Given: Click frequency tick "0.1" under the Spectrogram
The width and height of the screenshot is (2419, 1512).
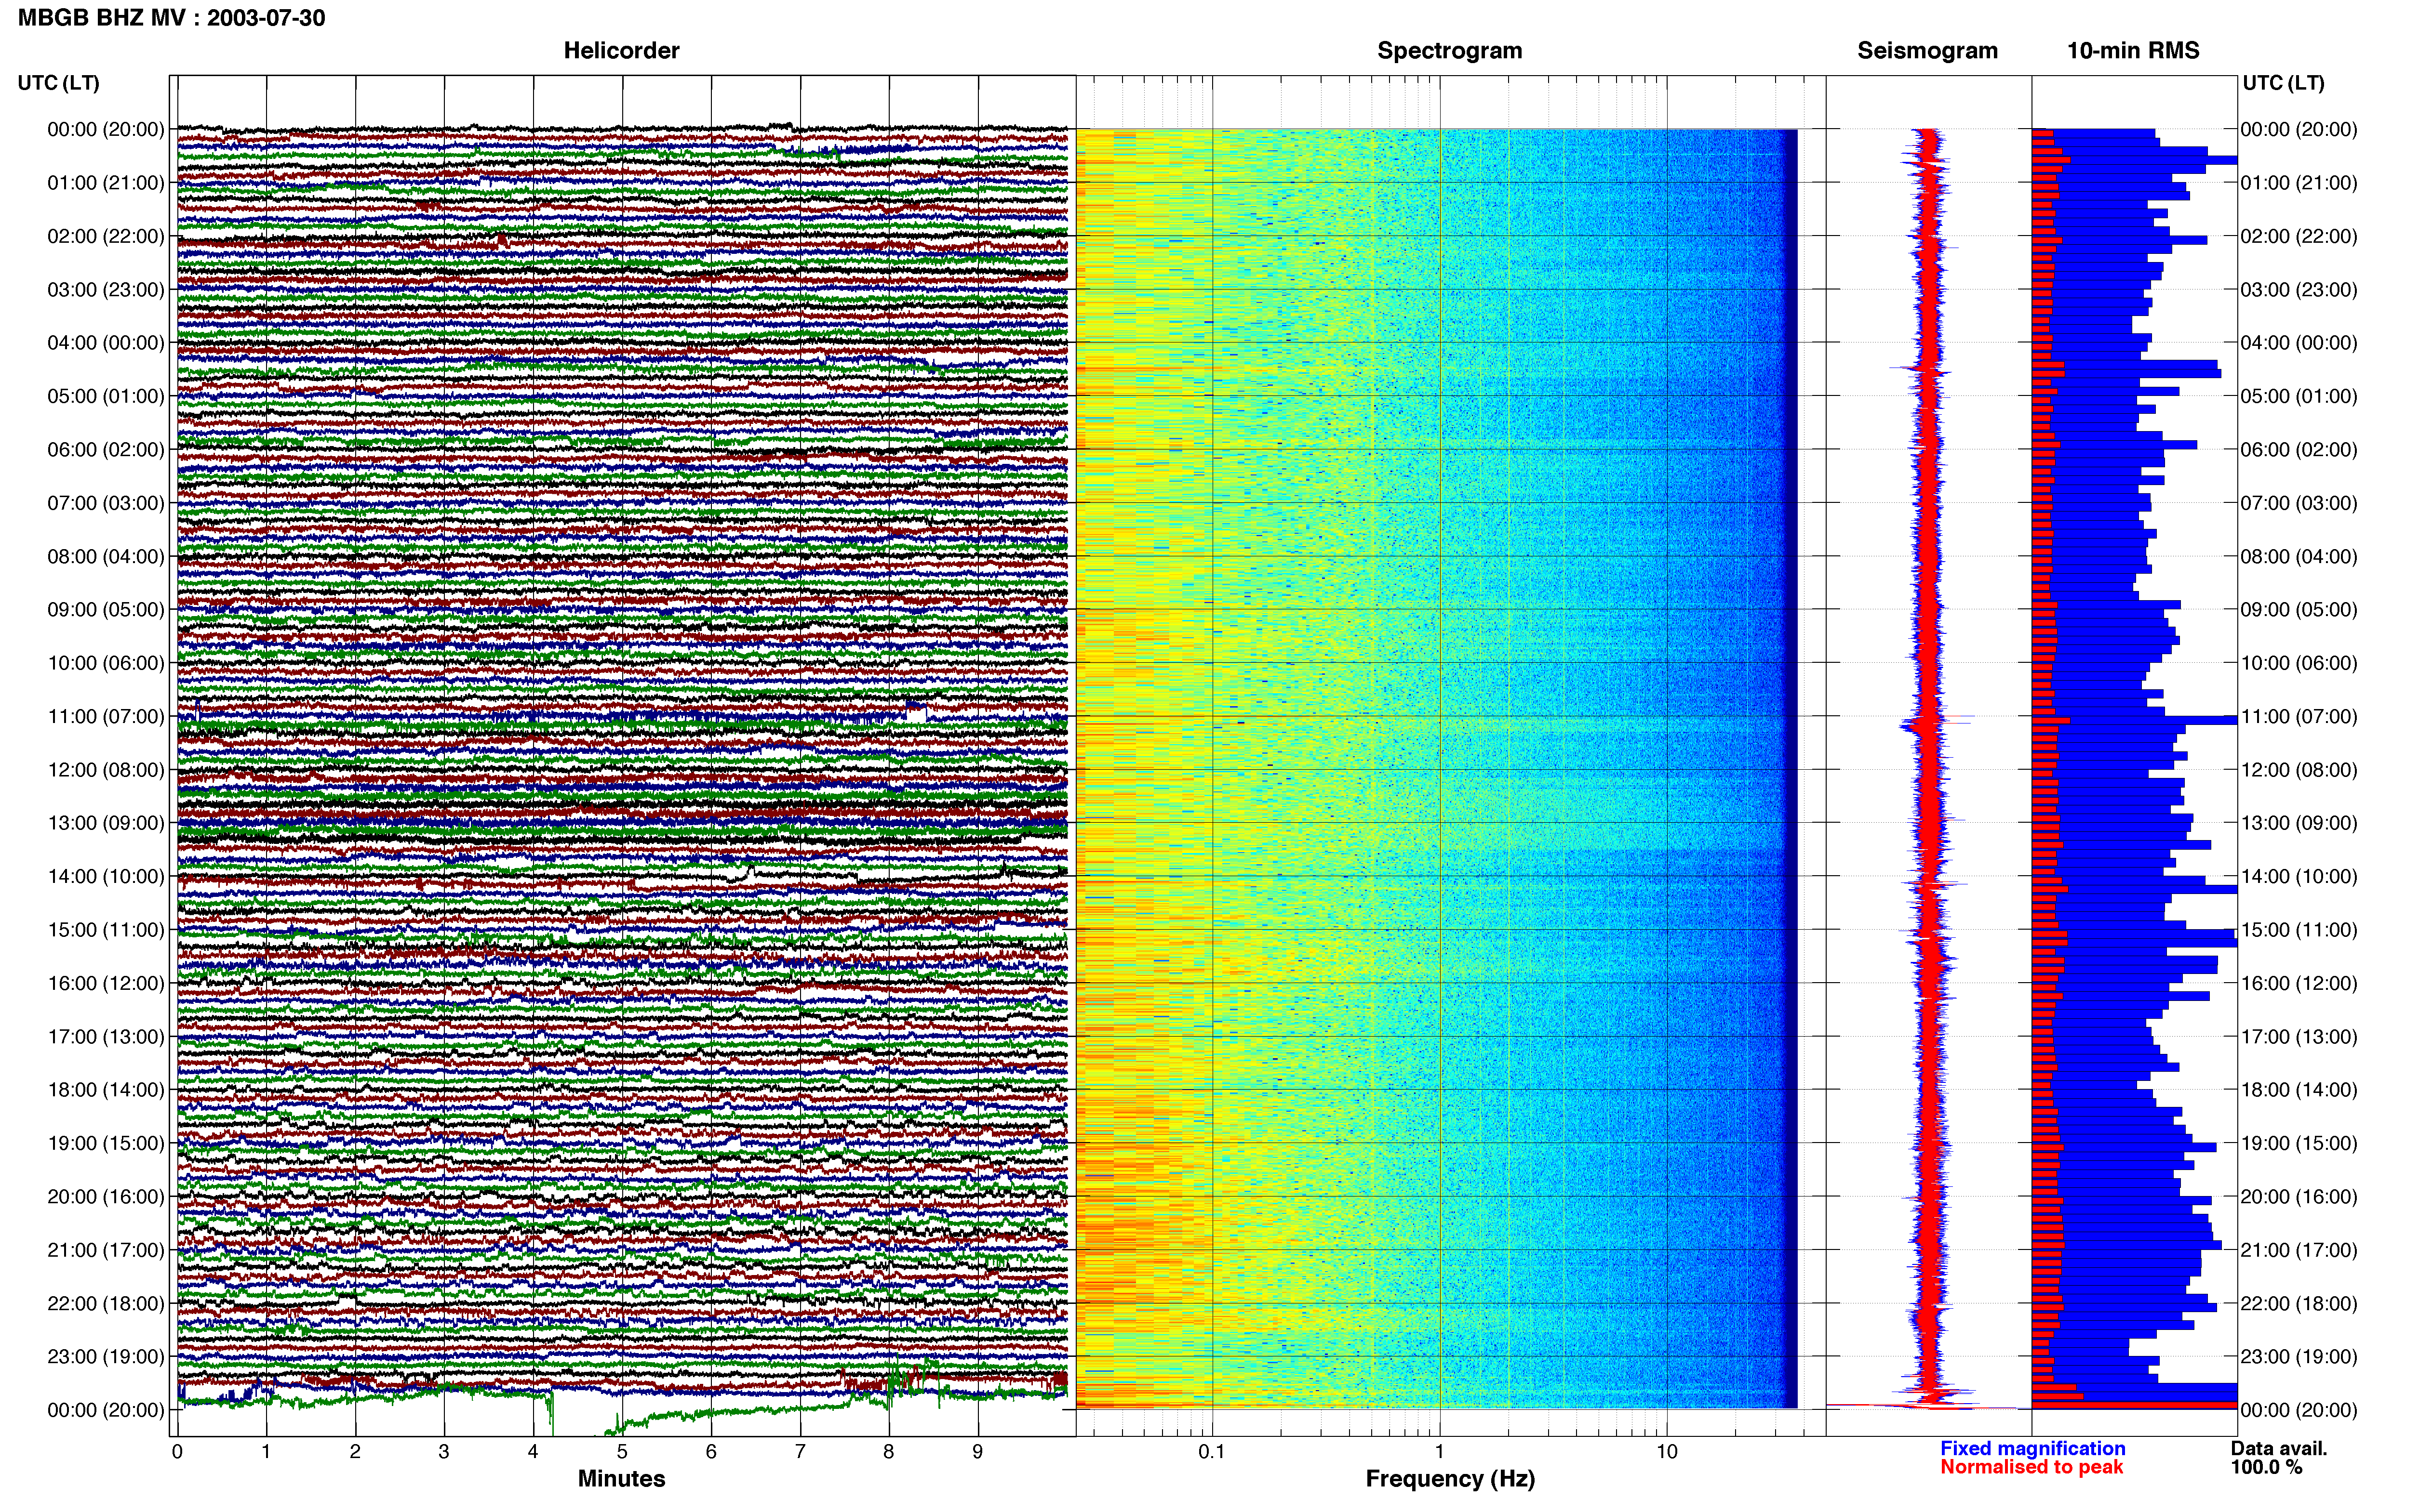Looking at the screenshot, I should tap(1212, 1452).
